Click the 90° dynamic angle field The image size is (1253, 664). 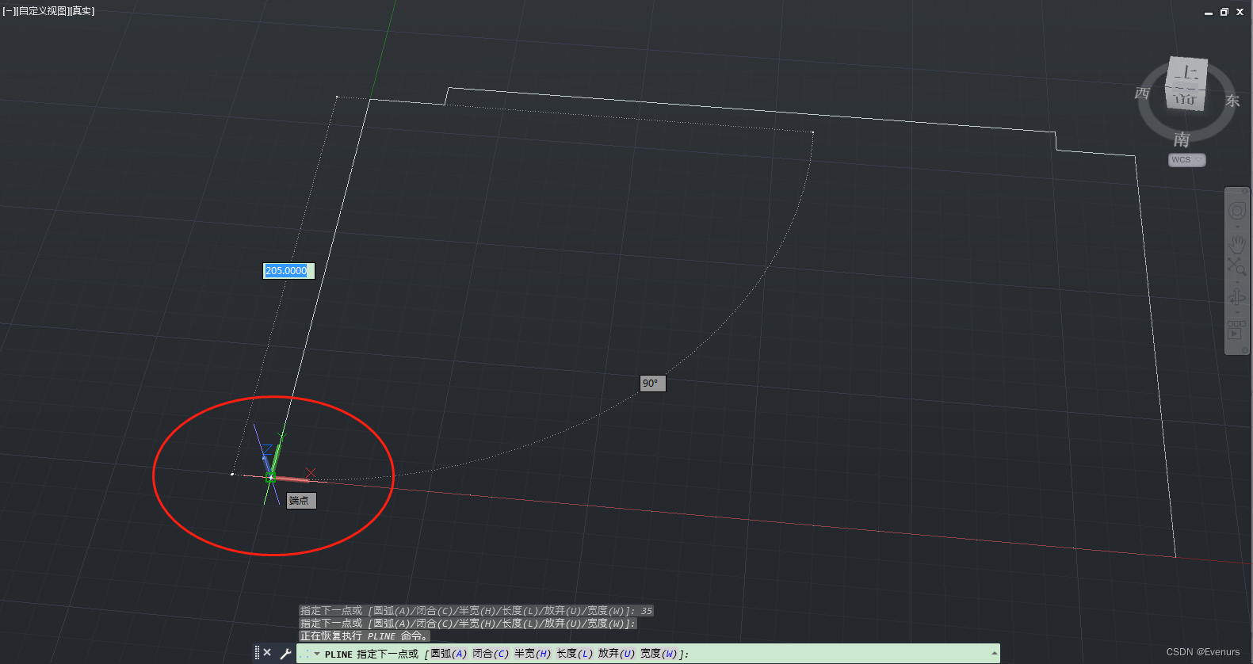652,384
